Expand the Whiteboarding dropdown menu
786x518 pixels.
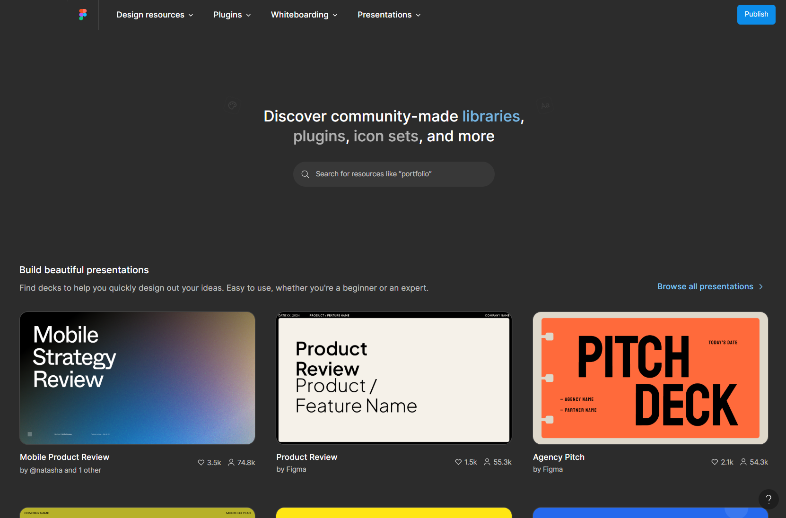tap(304, 15)
